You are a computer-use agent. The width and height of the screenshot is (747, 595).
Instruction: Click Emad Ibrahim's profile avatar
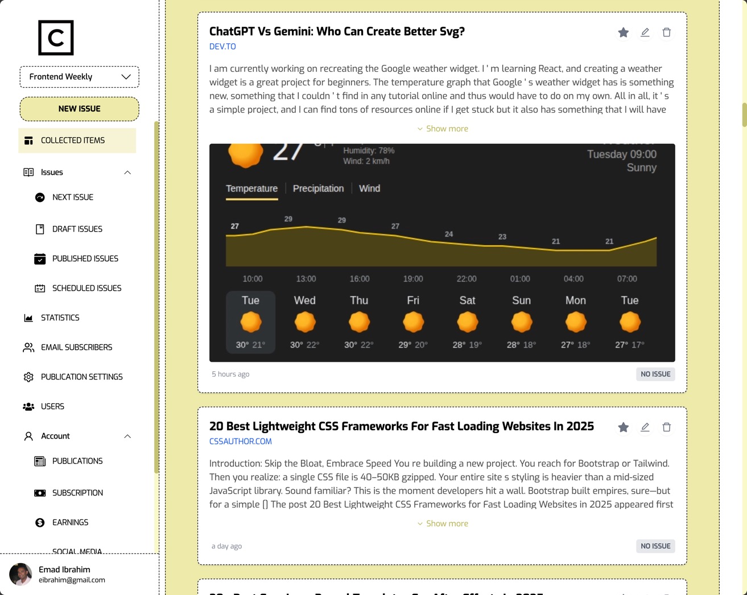(x=20, y=575)
